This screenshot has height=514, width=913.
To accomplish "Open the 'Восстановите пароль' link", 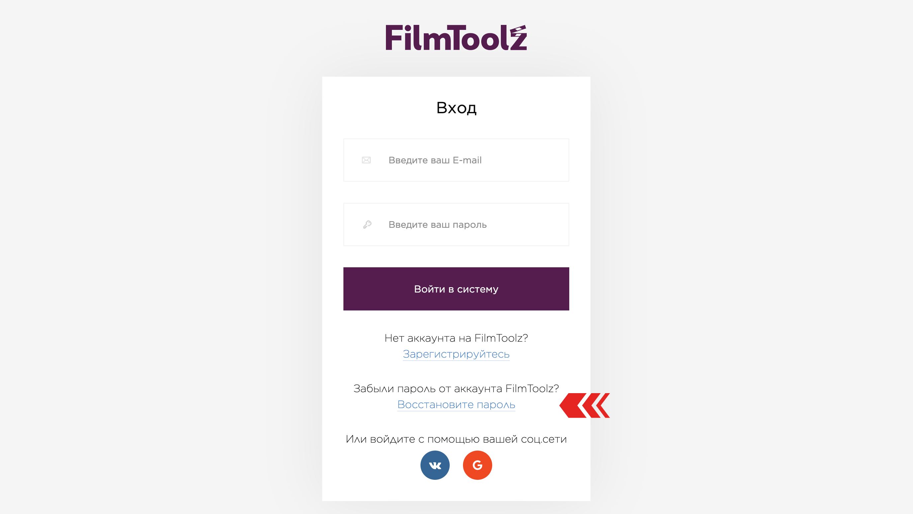I will [x=456, y=404].
